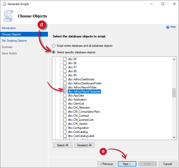Check the dbo.AdhocDashboard checkbox
This screenshot has width=179, height=168.
click(65, 79)
